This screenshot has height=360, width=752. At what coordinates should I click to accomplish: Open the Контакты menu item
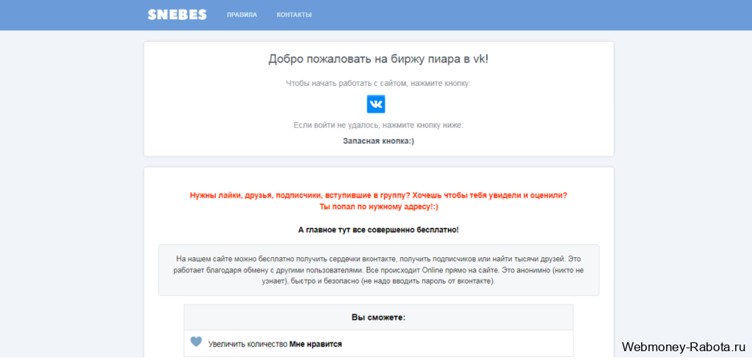[294, 15]
